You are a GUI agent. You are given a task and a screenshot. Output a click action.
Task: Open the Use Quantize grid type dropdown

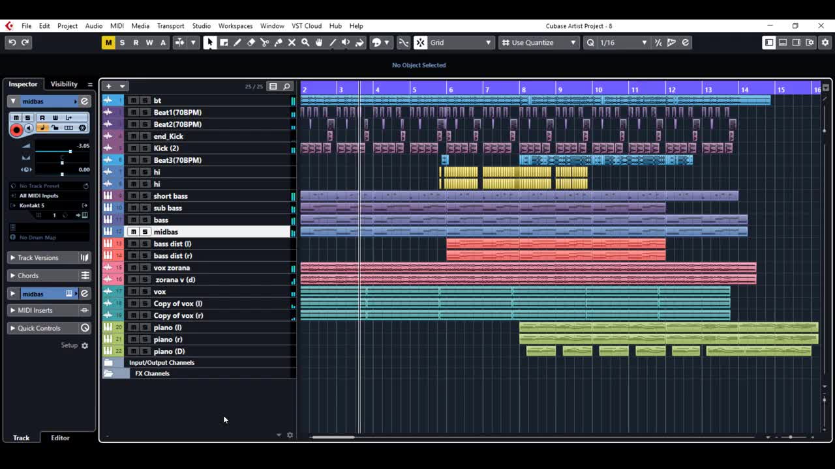[539, 42]
